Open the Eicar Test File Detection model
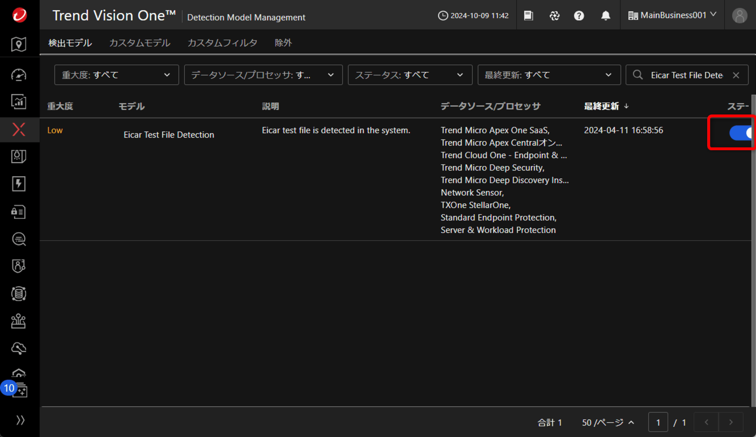This screenshot has width=756, height=437. pos(169,135)
